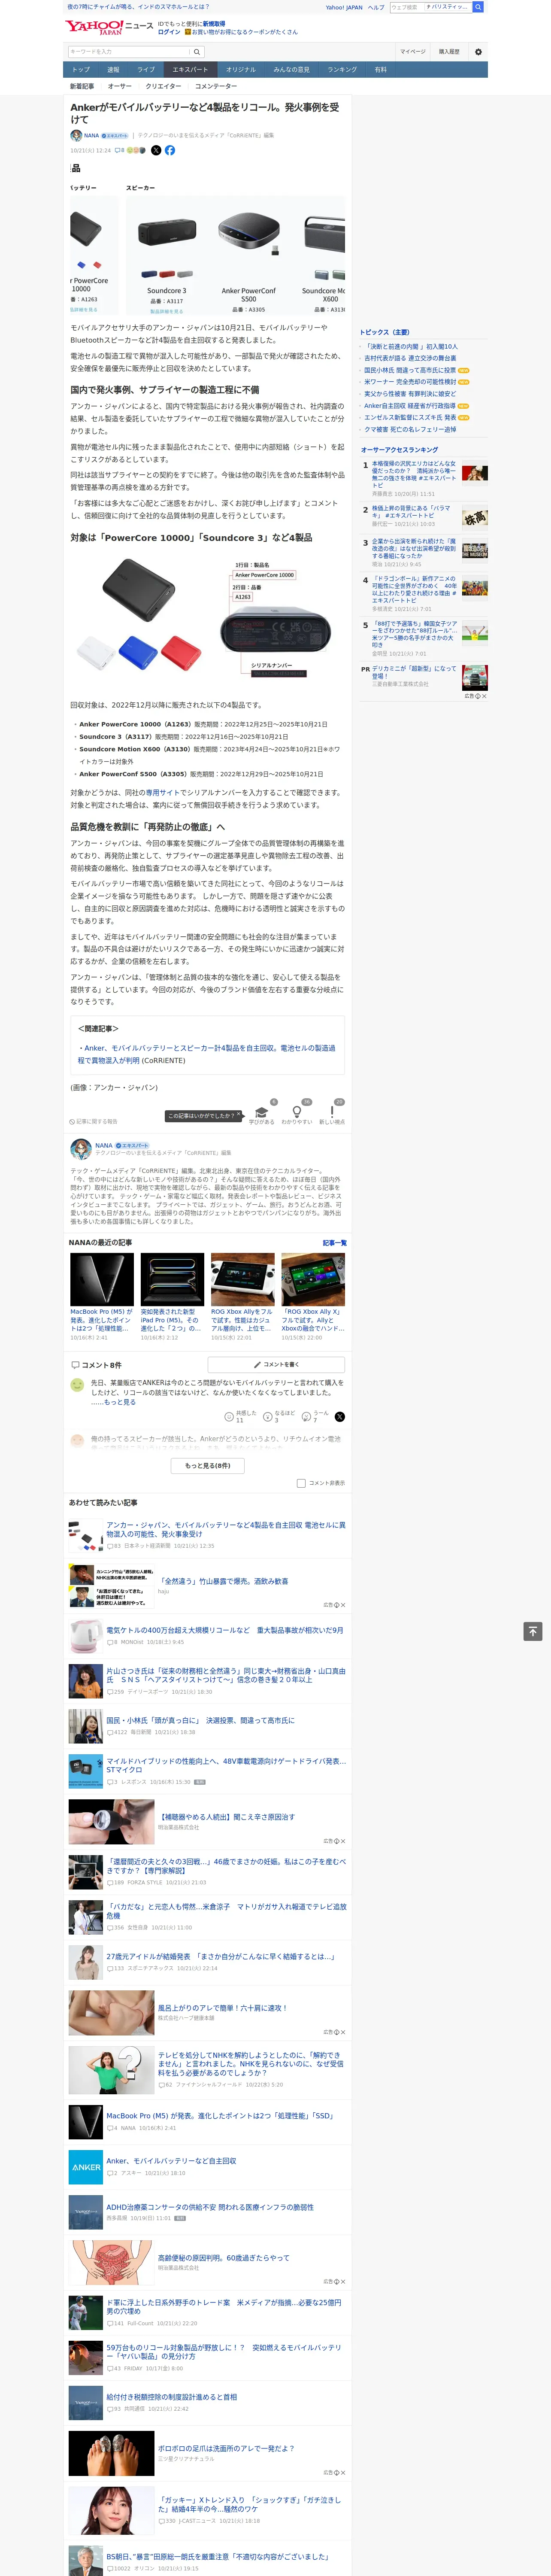Click the 購入履歴 button

pyautogui.click(x=449, y=52)
